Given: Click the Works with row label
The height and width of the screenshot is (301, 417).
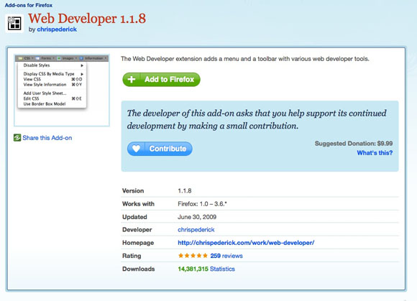Looking at the screenshot, I should [x=138, y=204].
